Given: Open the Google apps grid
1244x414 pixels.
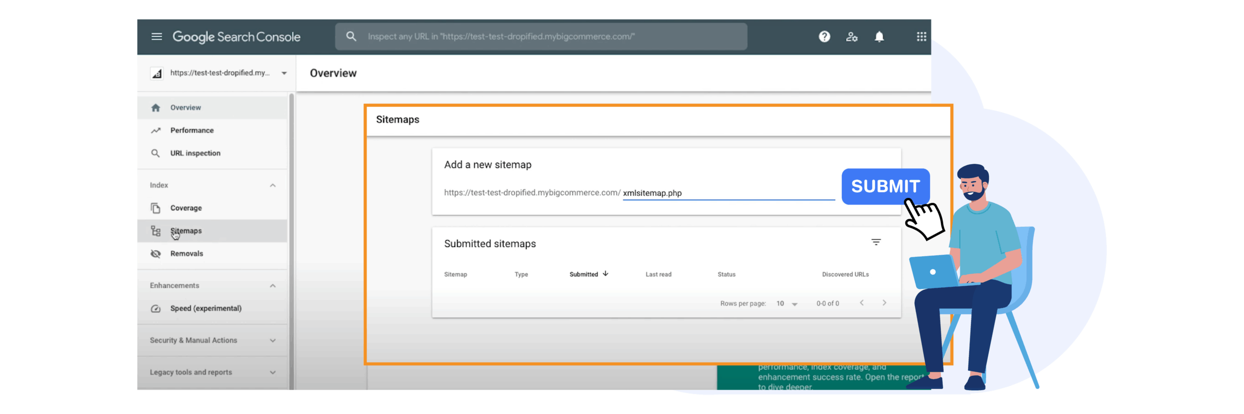Looking at the screenshot, I should [x=921, y=36].
